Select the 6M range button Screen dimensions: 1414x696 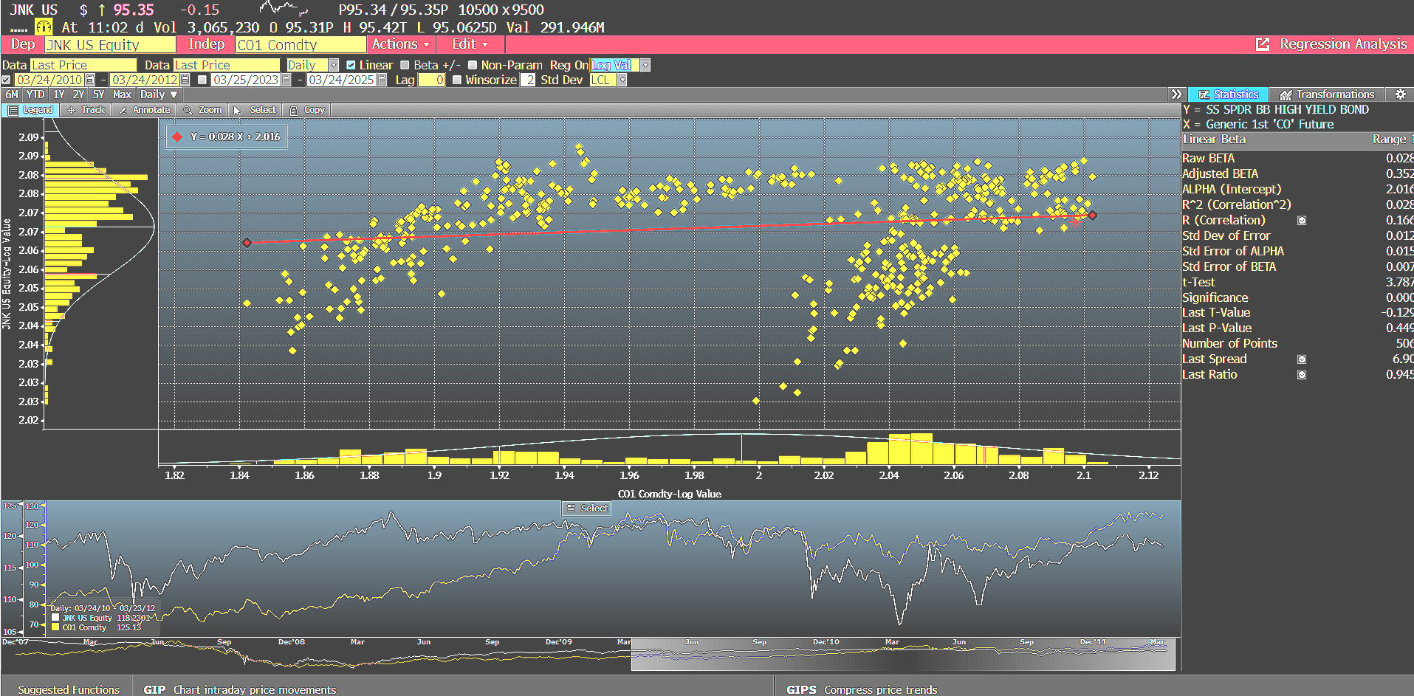point(12,94)
